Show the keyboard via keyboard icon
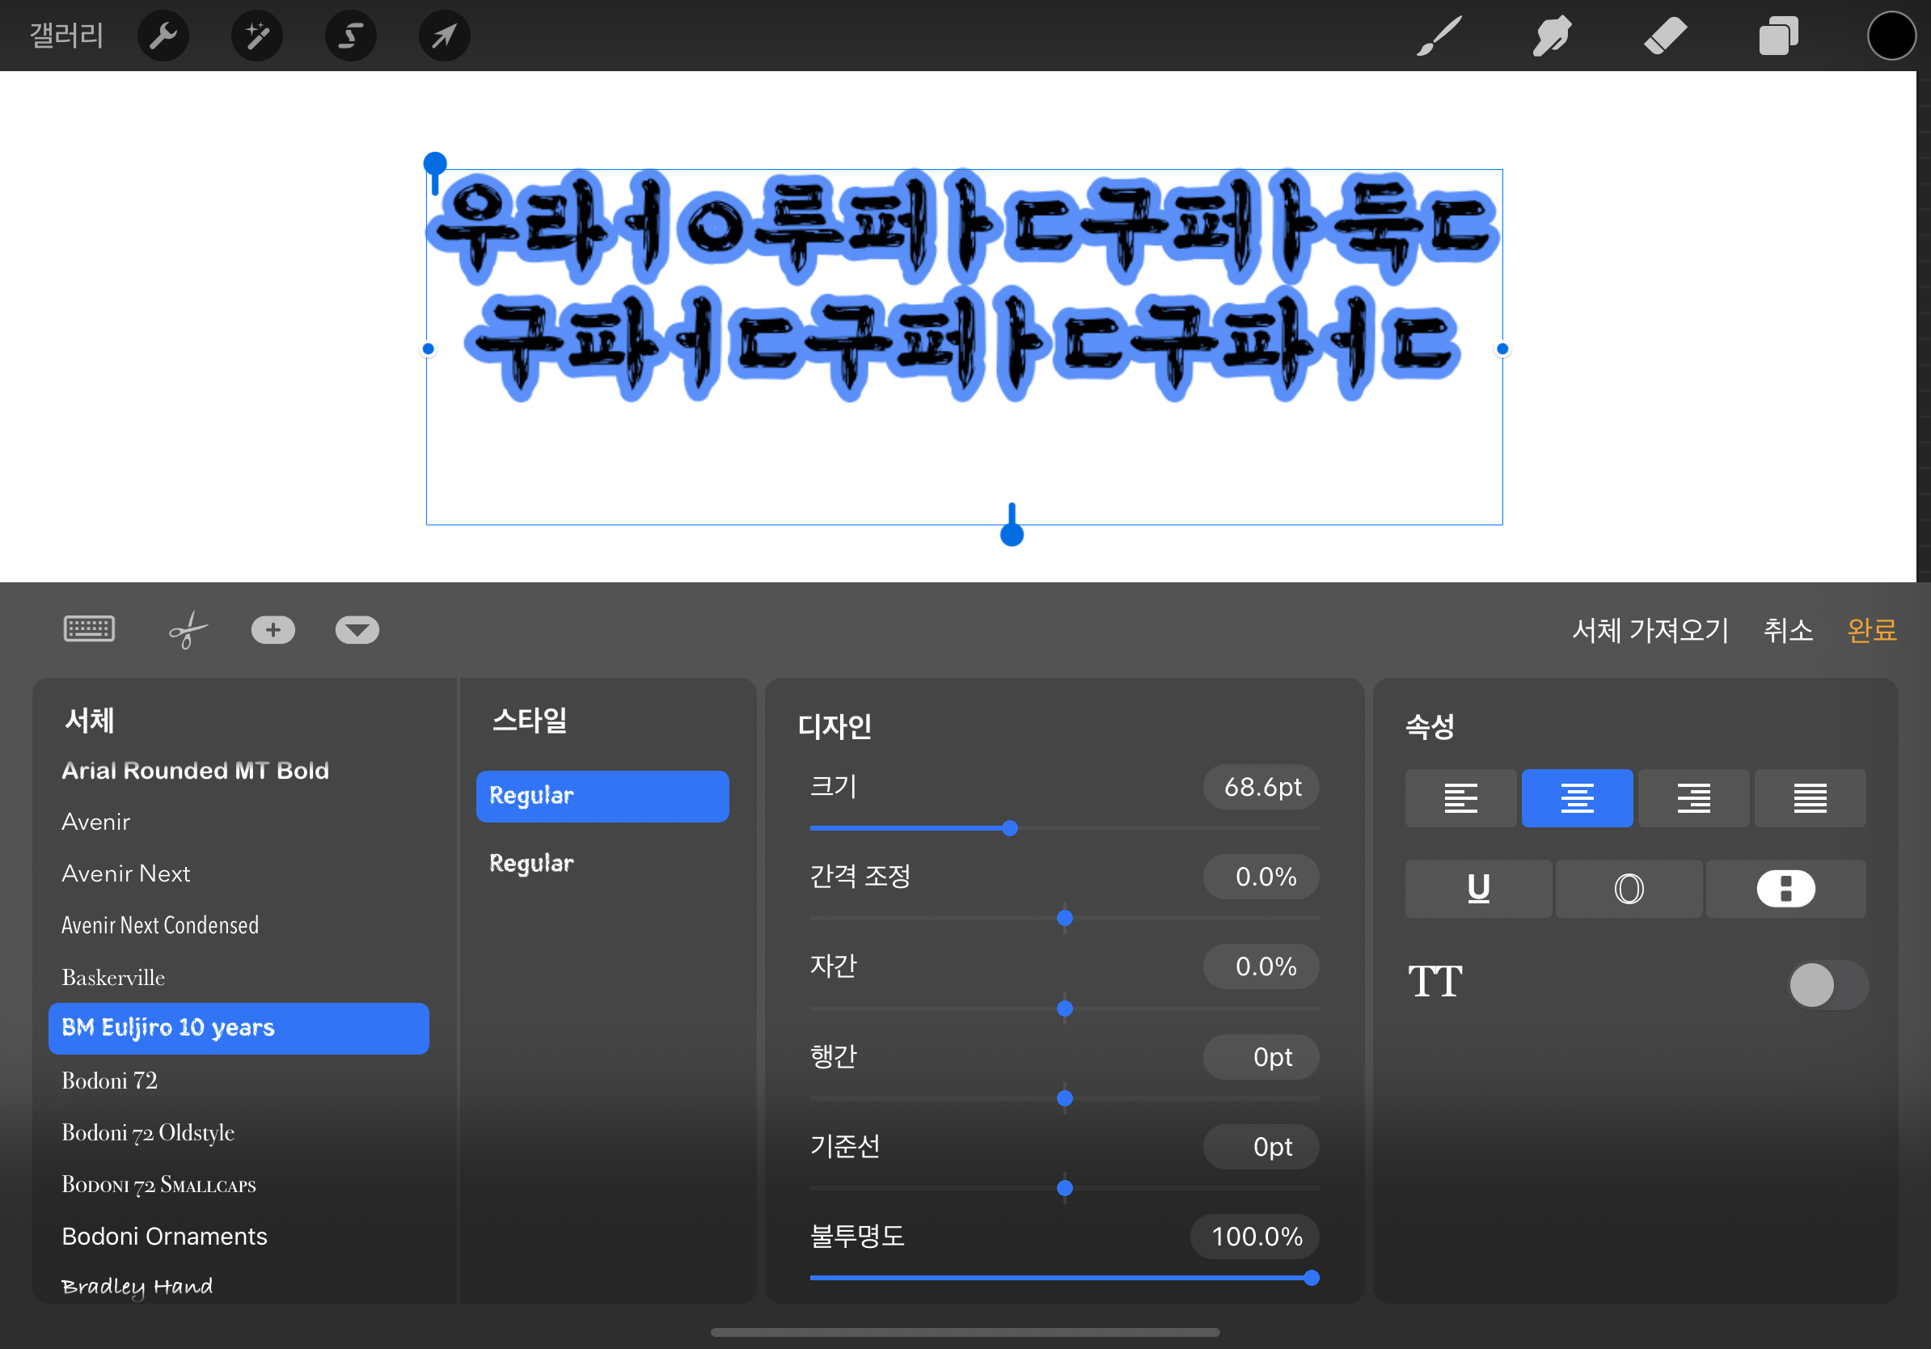 (x=89, y=629)
